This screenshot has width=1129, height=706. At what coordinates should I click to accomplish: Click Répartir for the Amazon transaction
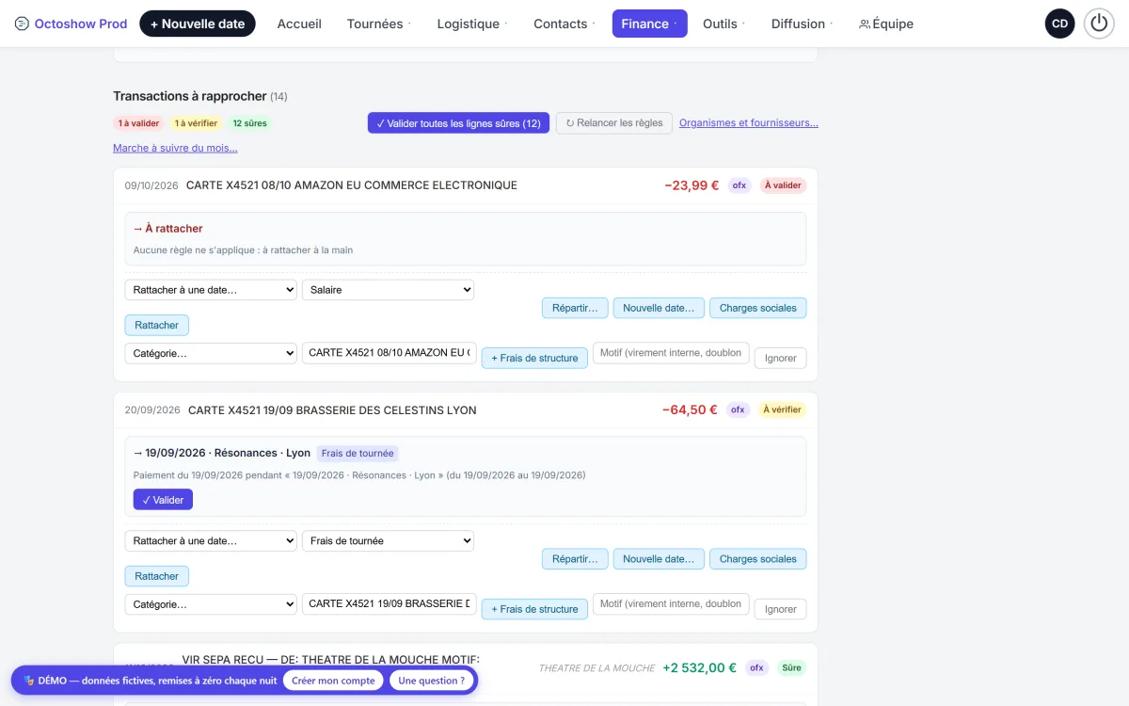pyautogui.click(x=575, y=308)
